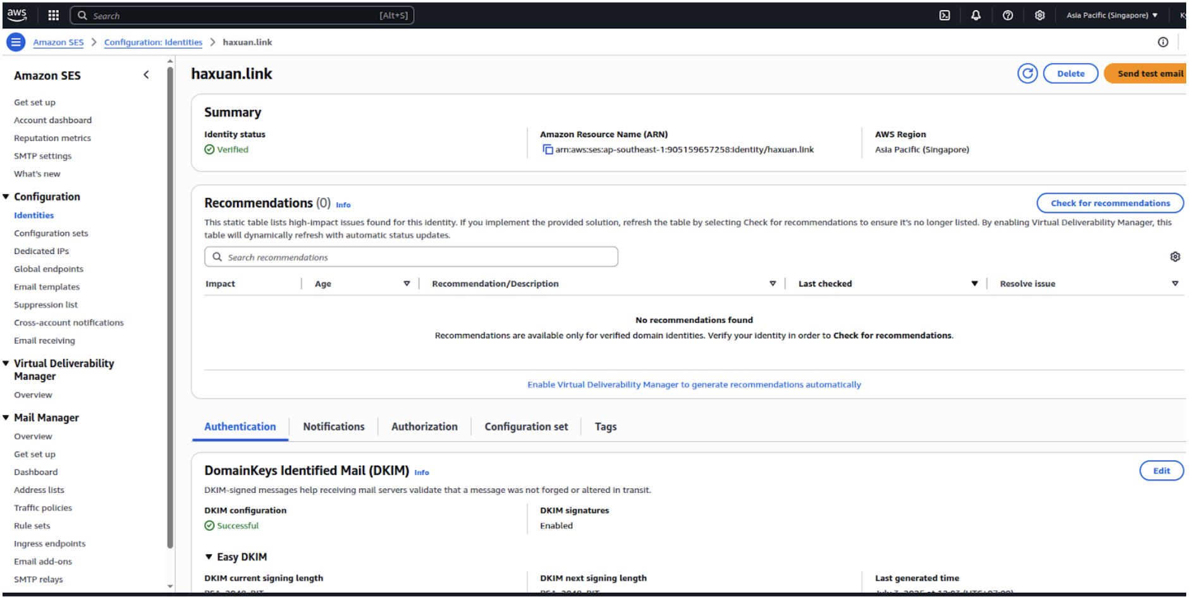Copy the ARN with the copy icon

coord(548,150)
